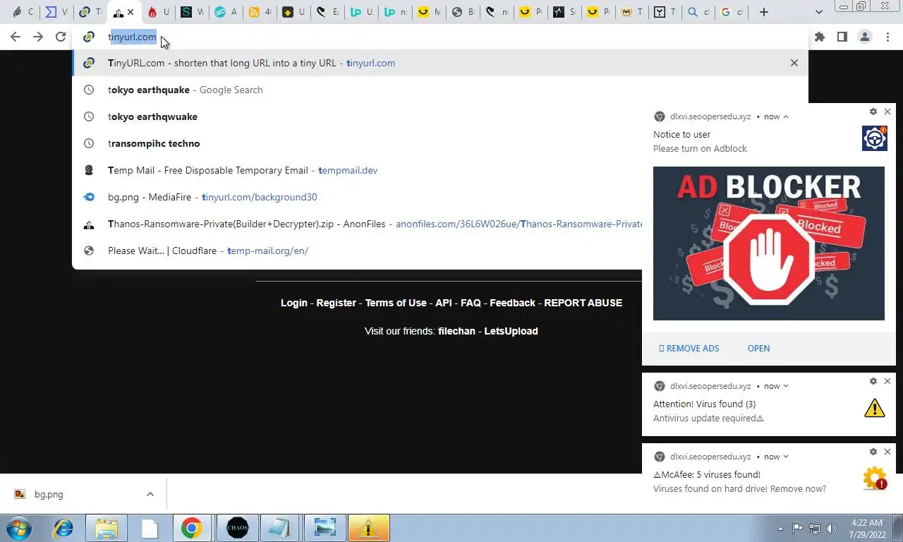Expand the McAfee notification chevron
The image size is (903, 542).
[786, 457]
